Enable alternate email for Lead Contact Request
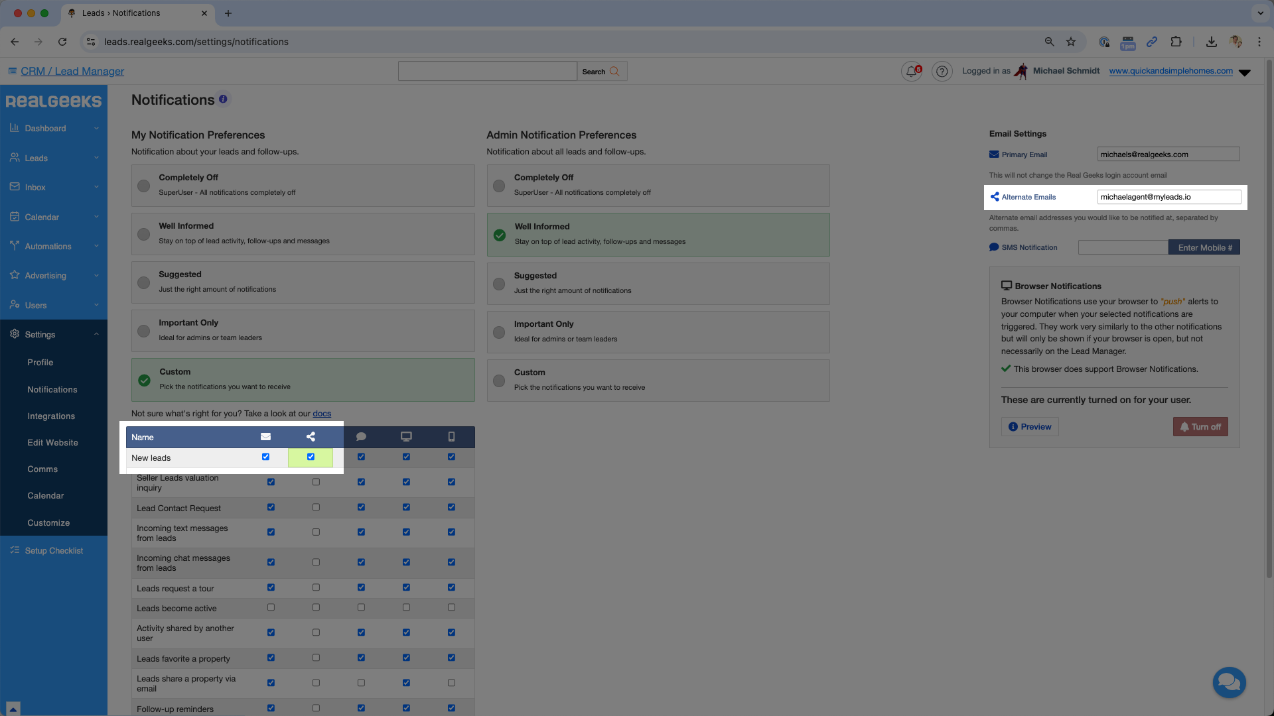The height and width of the screenshot is (716, 1274). [316, 507]
